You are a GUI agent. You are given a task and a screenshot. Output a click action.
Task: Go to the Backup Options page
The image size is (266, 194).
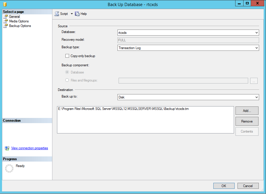click(x=20, y=26)
